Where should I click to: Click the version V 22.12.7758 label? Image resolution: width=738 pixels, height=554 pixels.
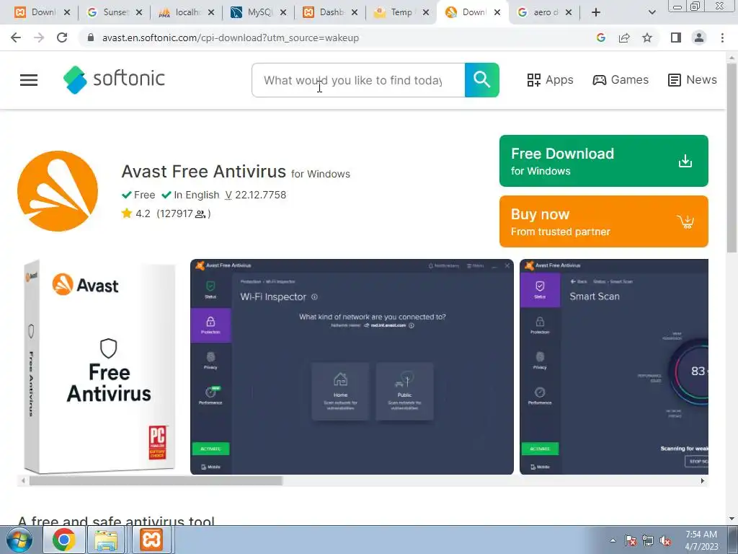[x=256, y=195]
